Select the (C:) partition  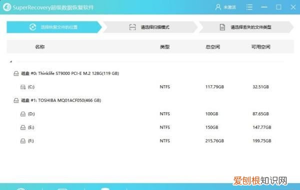31,87
